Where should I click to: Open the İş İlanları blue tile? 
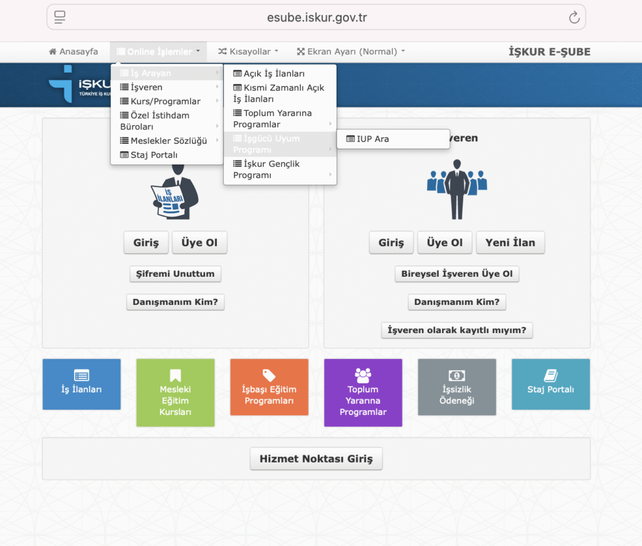point(82,385)
